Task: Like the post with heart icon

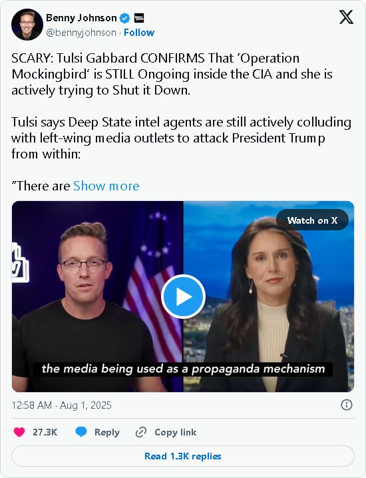Action: tap(19, 432)
